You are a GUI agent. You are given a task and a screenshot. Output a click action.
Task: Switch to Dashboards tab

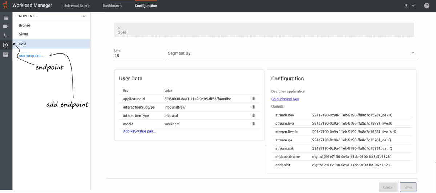coord(112,6)
